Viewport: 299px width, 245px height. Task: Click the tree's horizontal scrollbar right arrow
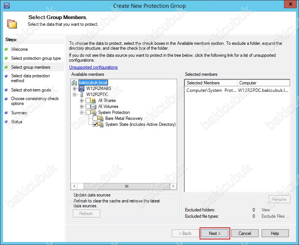(173, 186)
